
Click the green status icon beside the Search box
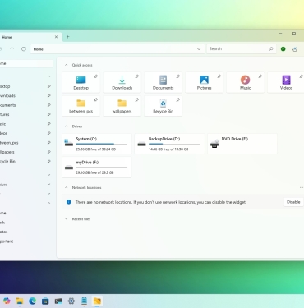(x=283, y=49)
